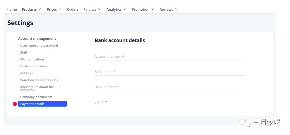Go to My notifications settings
290x135 pixels.
coord(32,60)
